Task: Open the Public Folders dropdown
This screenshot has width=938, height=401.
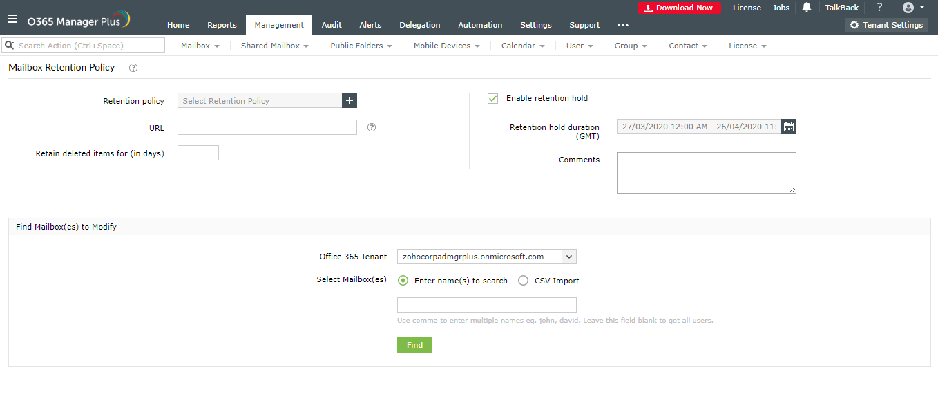Action: (361, 46)
